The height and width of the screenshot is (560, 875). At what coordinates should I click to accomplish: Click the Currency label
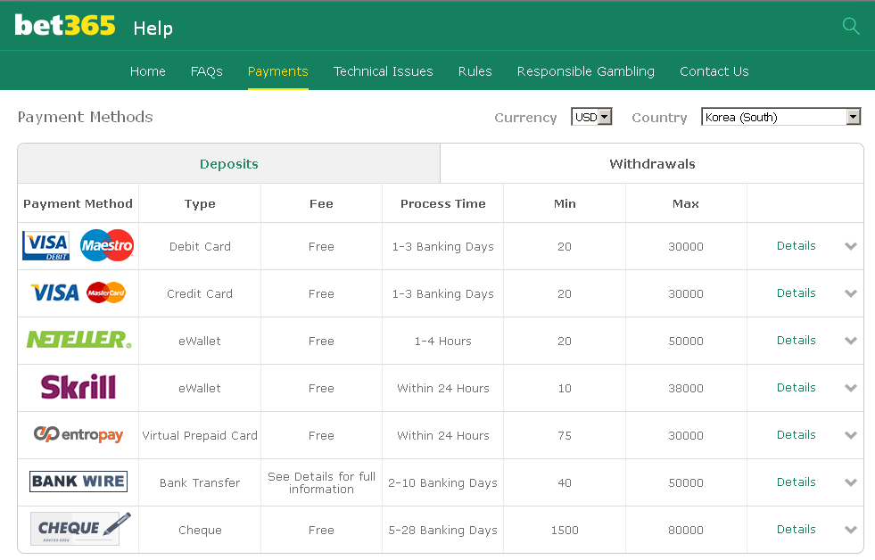click(x=525, y=118)
